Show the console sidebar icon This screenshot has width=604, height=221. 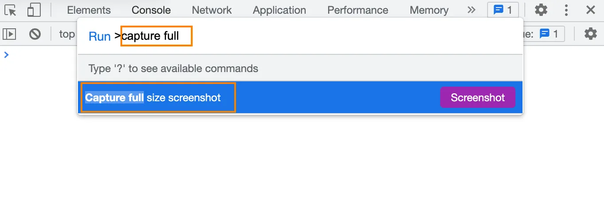coord(9,34)
